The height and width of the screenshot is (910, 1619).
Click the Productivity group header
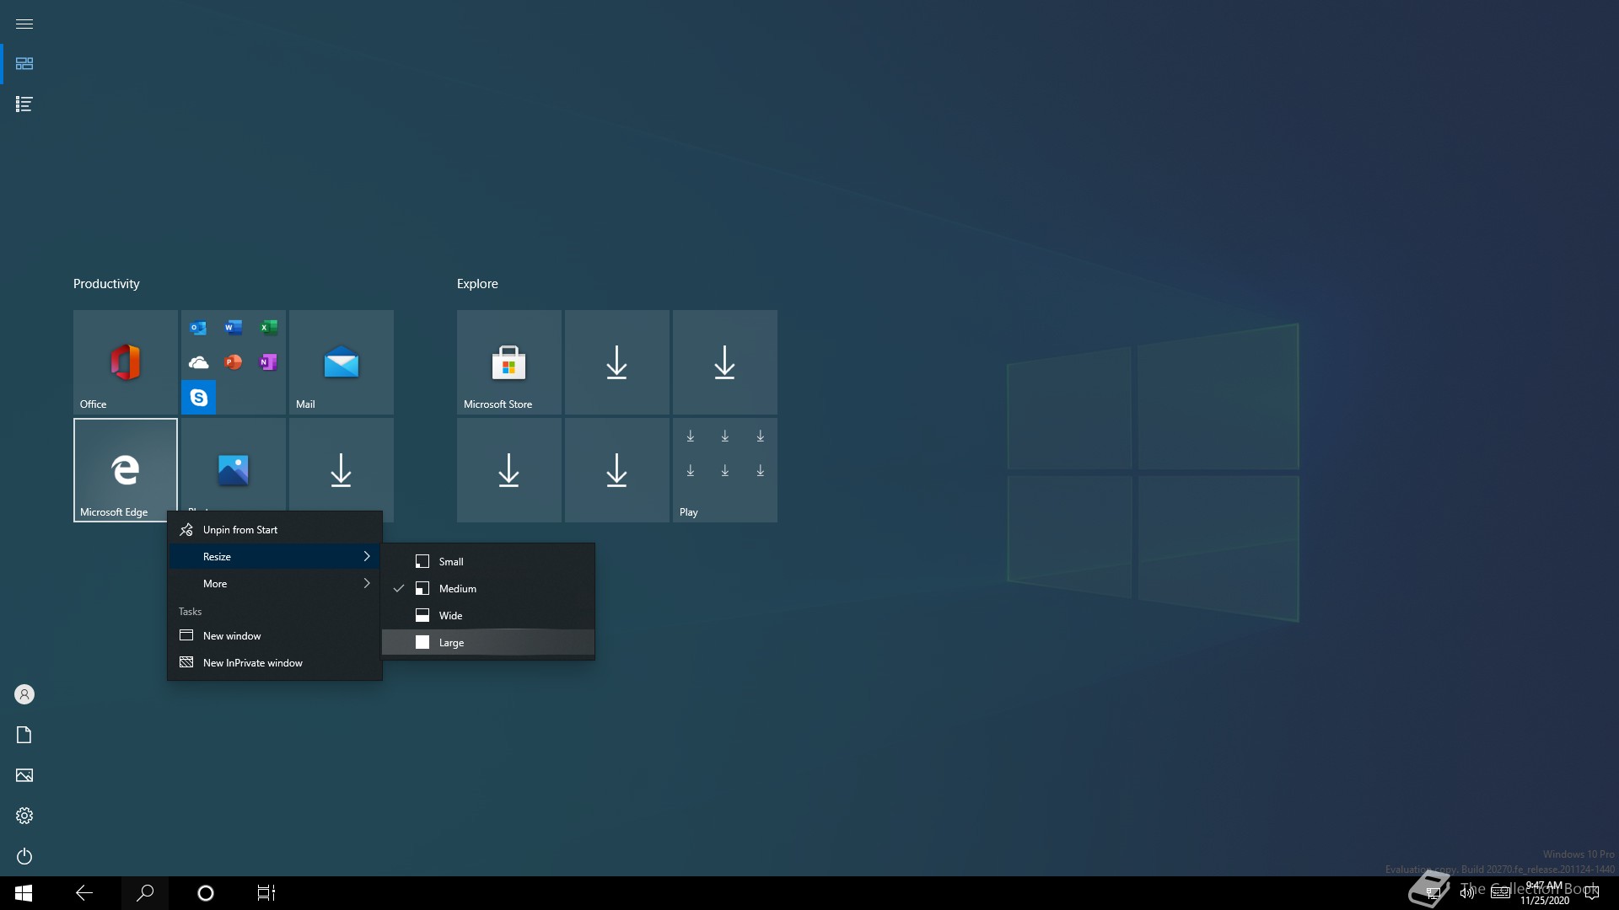coord(106,284)
